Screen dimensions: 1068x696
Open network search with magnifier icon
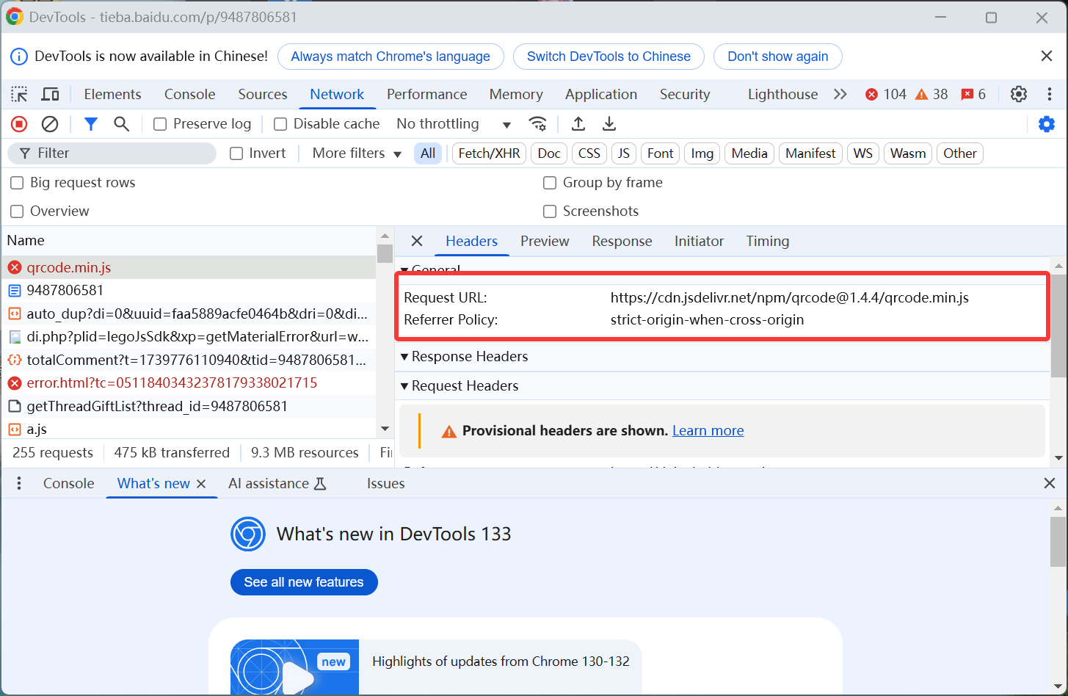[122, 124]
